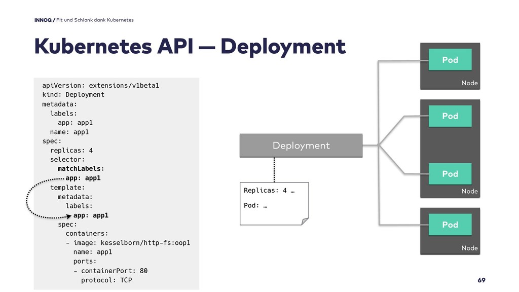Select the '- image: kesselborn/http-fs:oop1' line
Viewport: 519px width, 292px height.
pyautogui.click(x=128, y=243)
